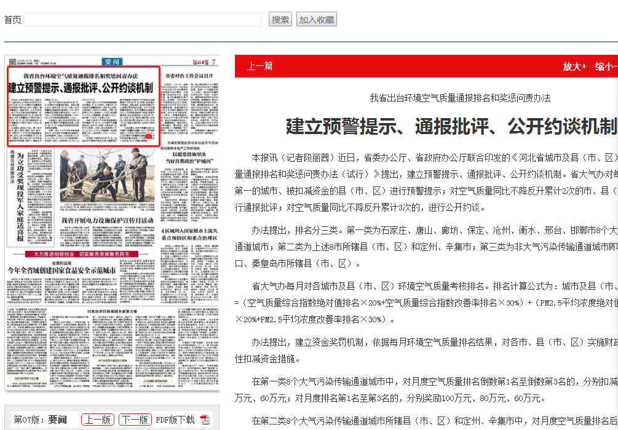Click the PDF版下载 text link
Screen dimensions: 618x430
coord(175,420)
